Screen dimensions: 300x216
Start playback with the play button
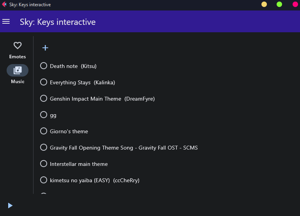pos(11,206)
